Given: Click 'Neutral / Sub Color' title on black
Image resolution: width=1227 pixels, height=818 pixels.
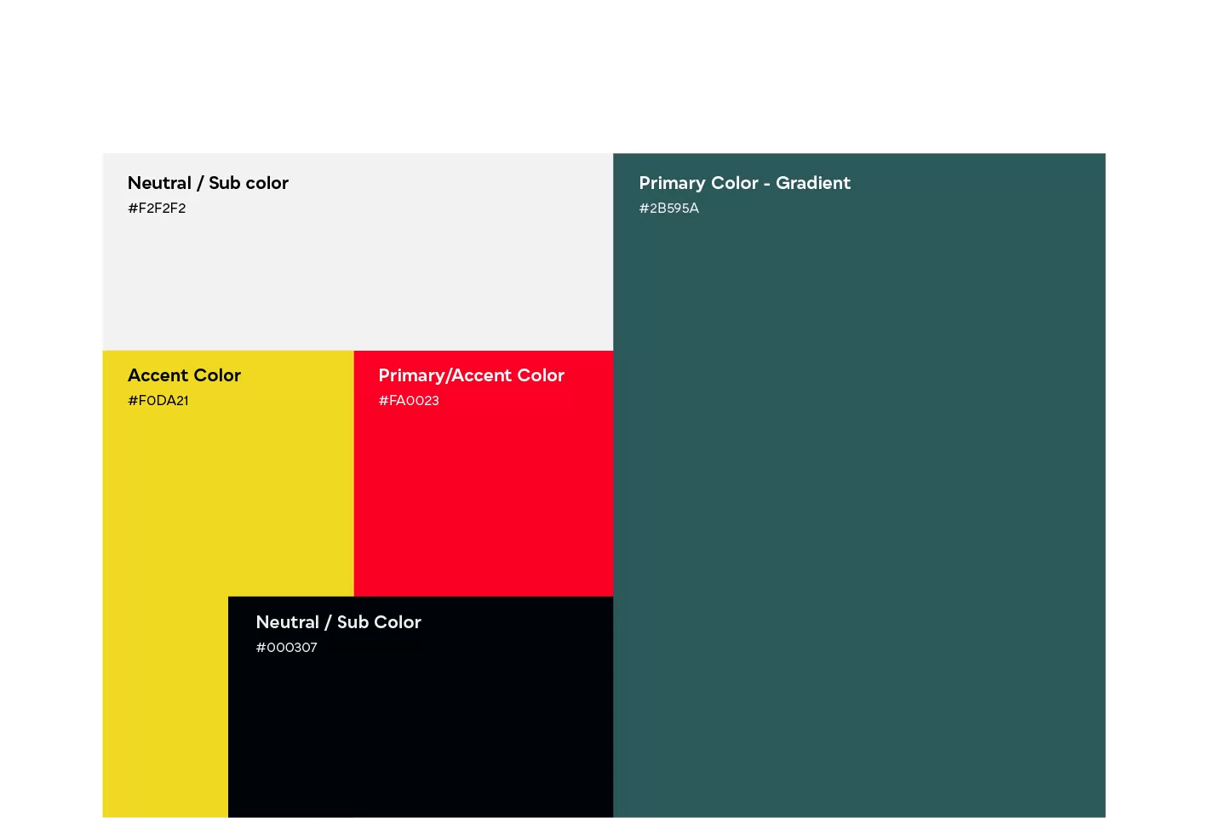Looking at the screenshot, I should click(x=338, y=622).
